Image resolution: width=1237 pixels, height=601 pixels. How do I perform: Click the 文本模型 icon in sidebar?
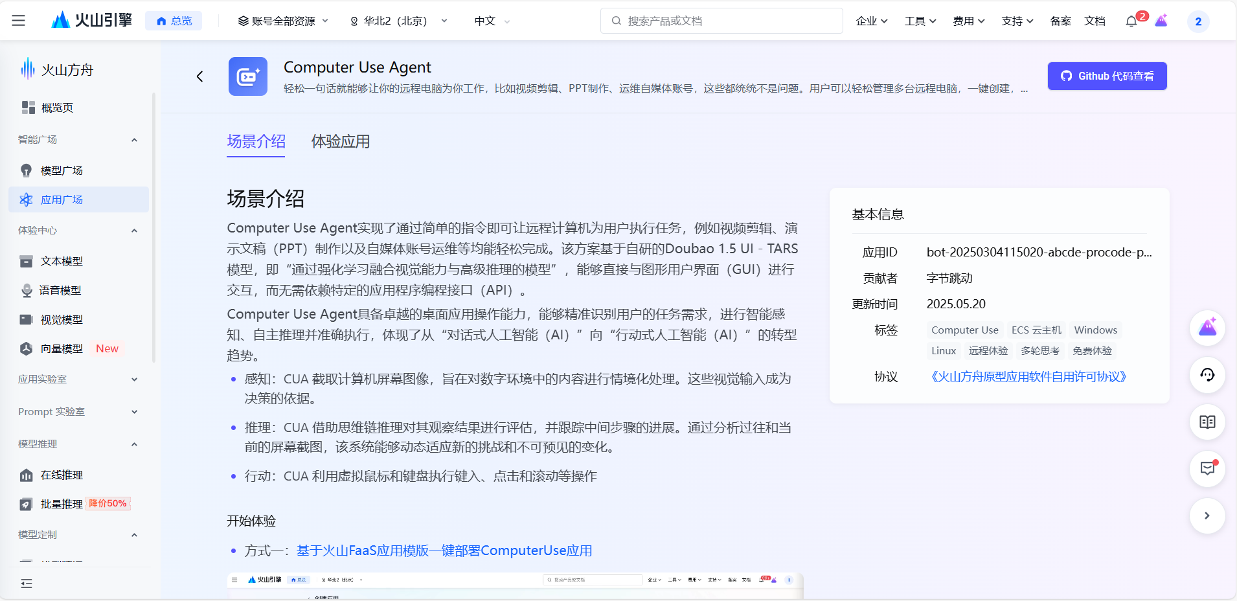pyautogui.click(x=26, y=261)
